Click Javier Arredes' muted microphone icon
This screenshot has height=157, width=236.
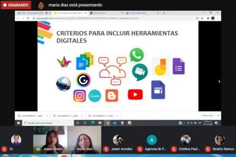(106, 149)
